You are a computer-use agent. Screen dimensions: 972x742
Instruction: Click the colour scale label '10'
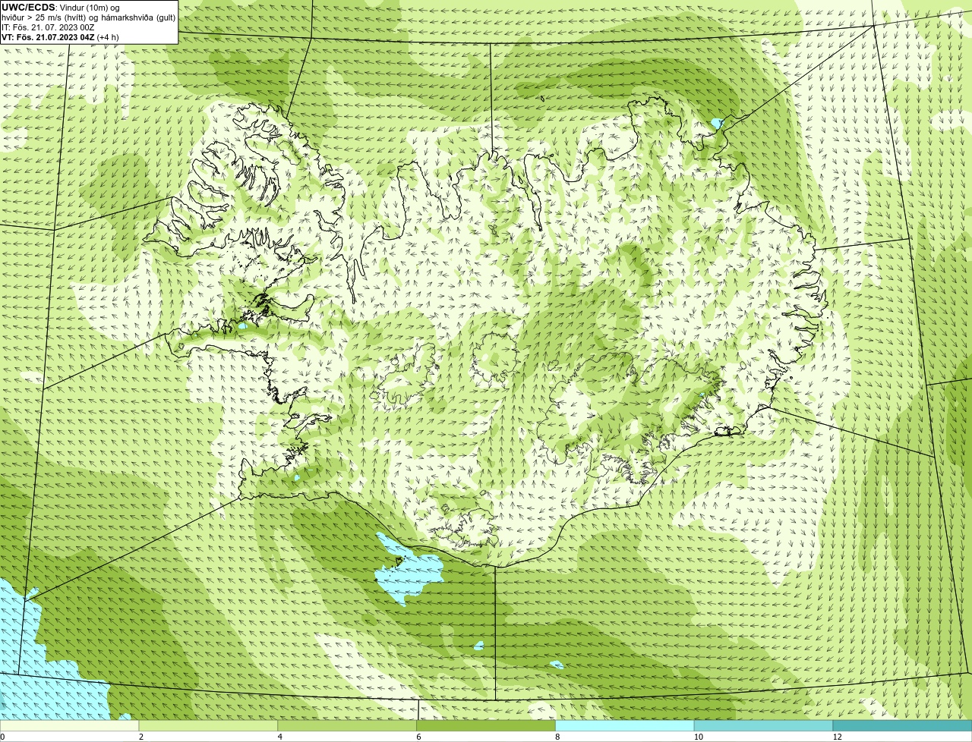pyautogui.click(x=697, y=737)
